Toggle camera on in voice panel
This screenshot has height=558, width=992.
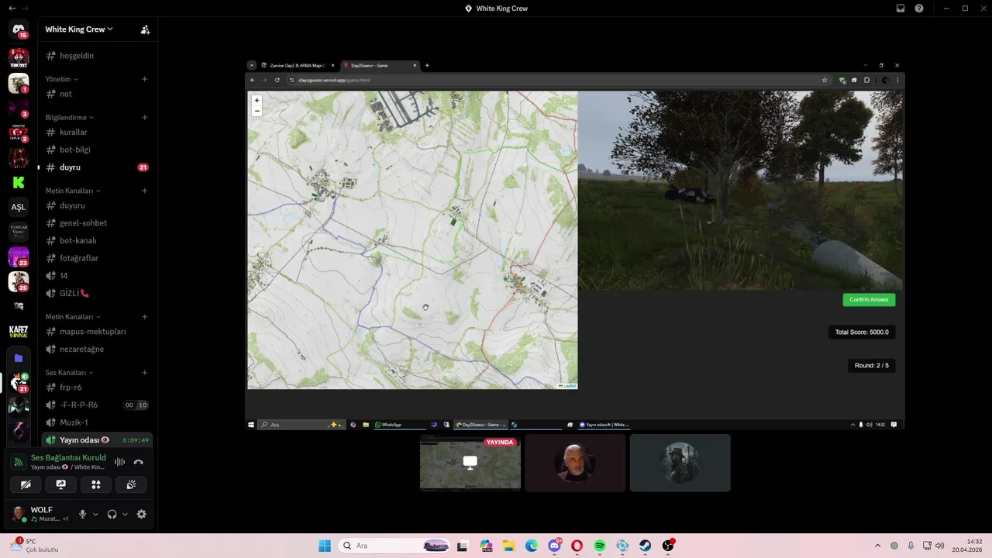pyautogui.click(x=26, y=484)
